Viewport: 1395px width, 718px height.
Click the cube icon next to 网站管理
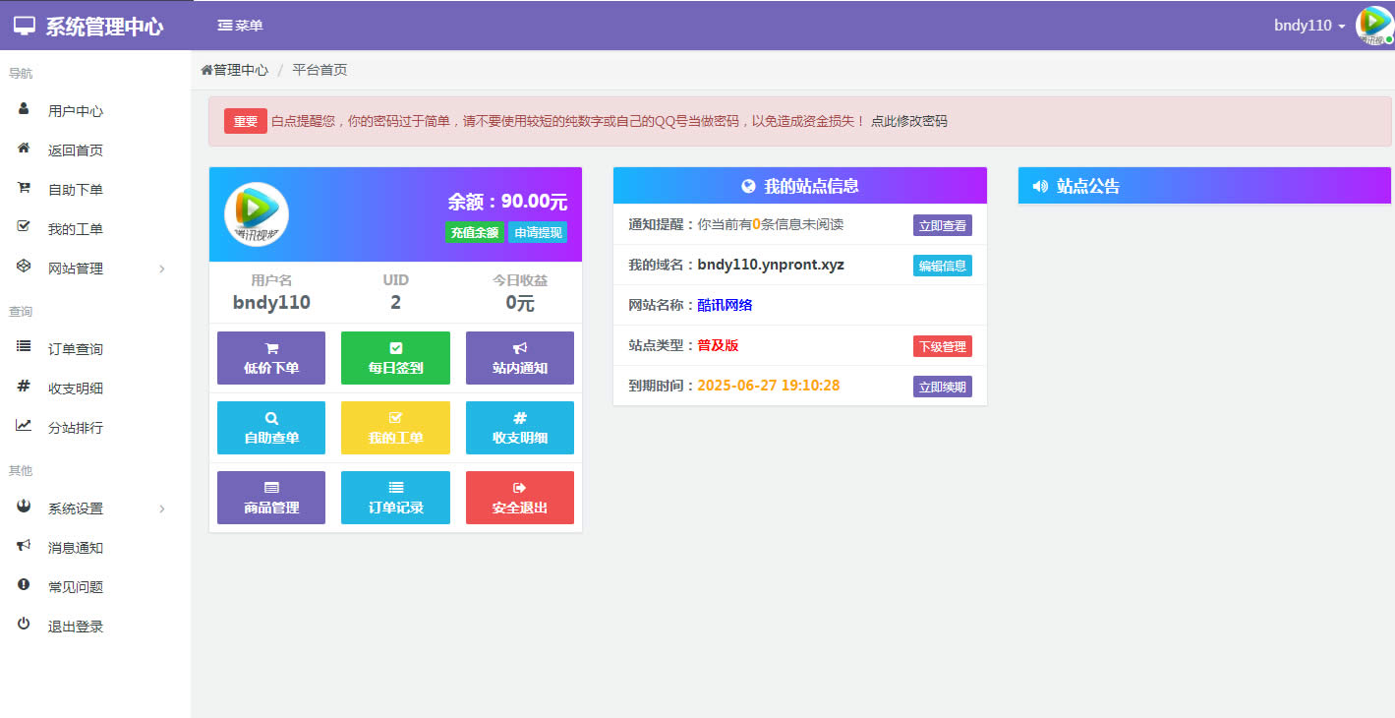click(x=24, y=267)
